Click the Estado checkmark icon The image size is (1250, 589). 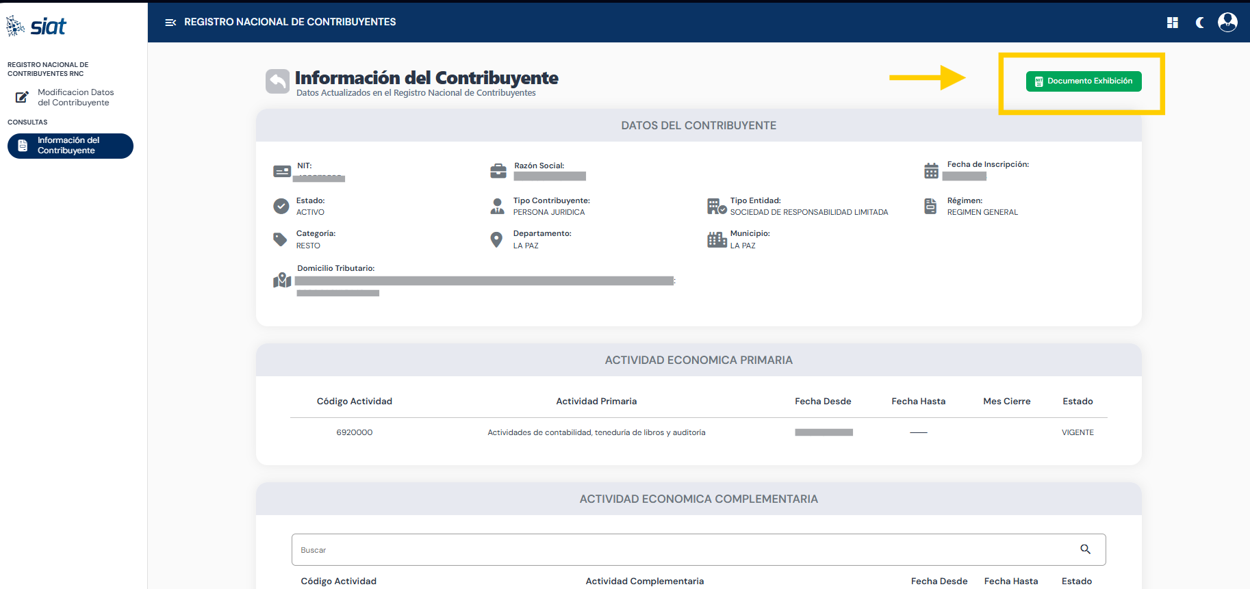click(281, 206)
